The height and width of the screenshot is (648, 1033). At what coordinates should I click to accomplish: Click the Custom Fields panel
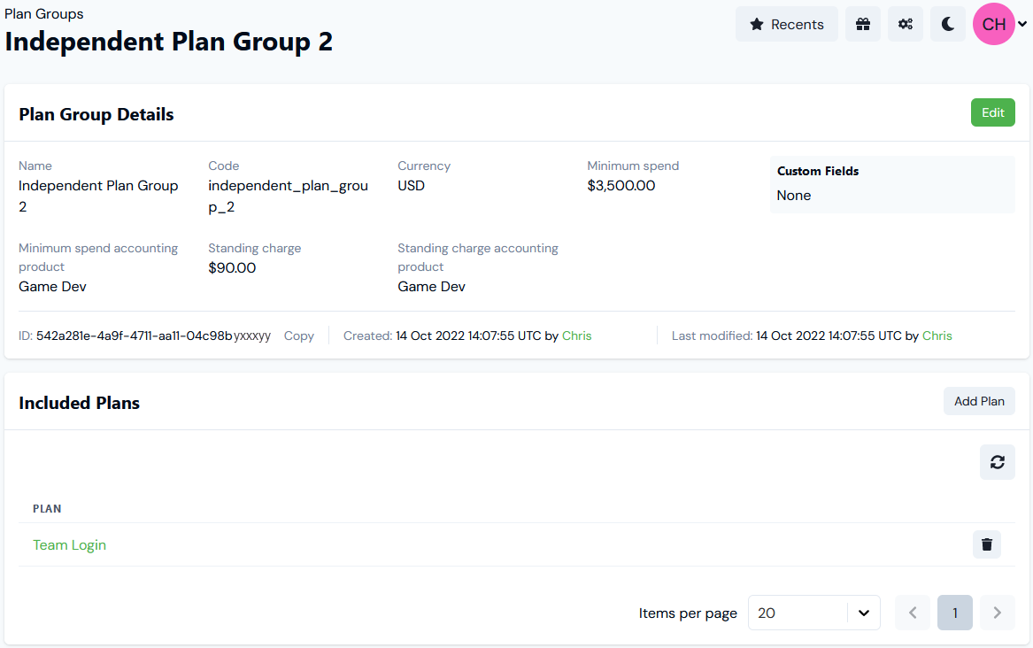[x=891, y=184]
